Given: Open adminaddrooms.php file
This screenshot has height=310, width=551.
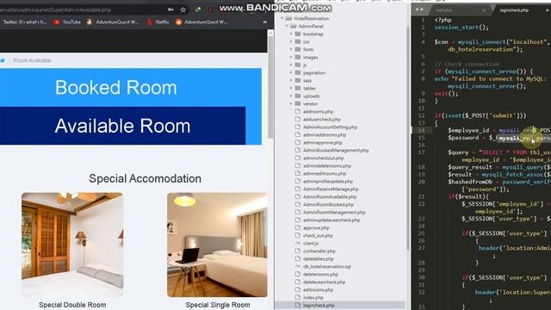Looking at the screenshot, I should tap(325, 135).
